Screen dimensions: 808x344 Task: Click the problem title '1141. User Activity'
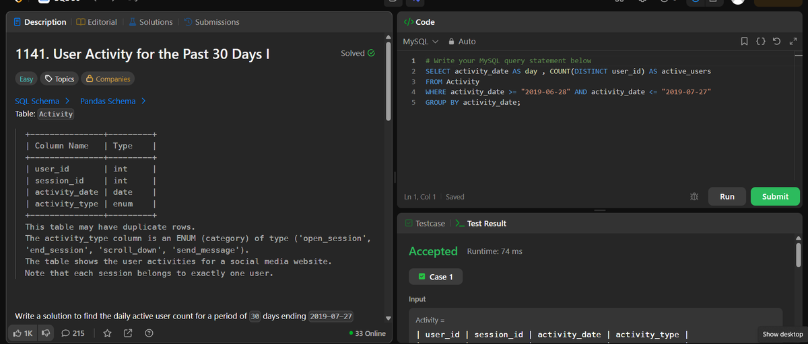coord(143,54)
